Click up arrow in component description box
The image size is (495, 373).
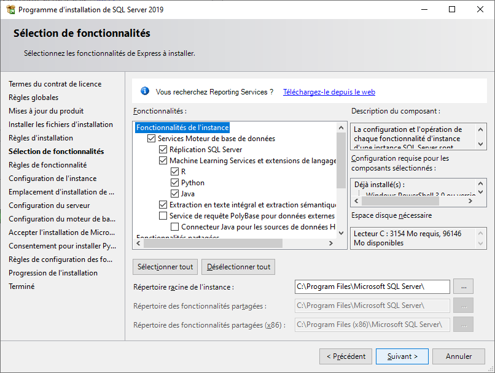pyautogui.click(x=480, y=129)
